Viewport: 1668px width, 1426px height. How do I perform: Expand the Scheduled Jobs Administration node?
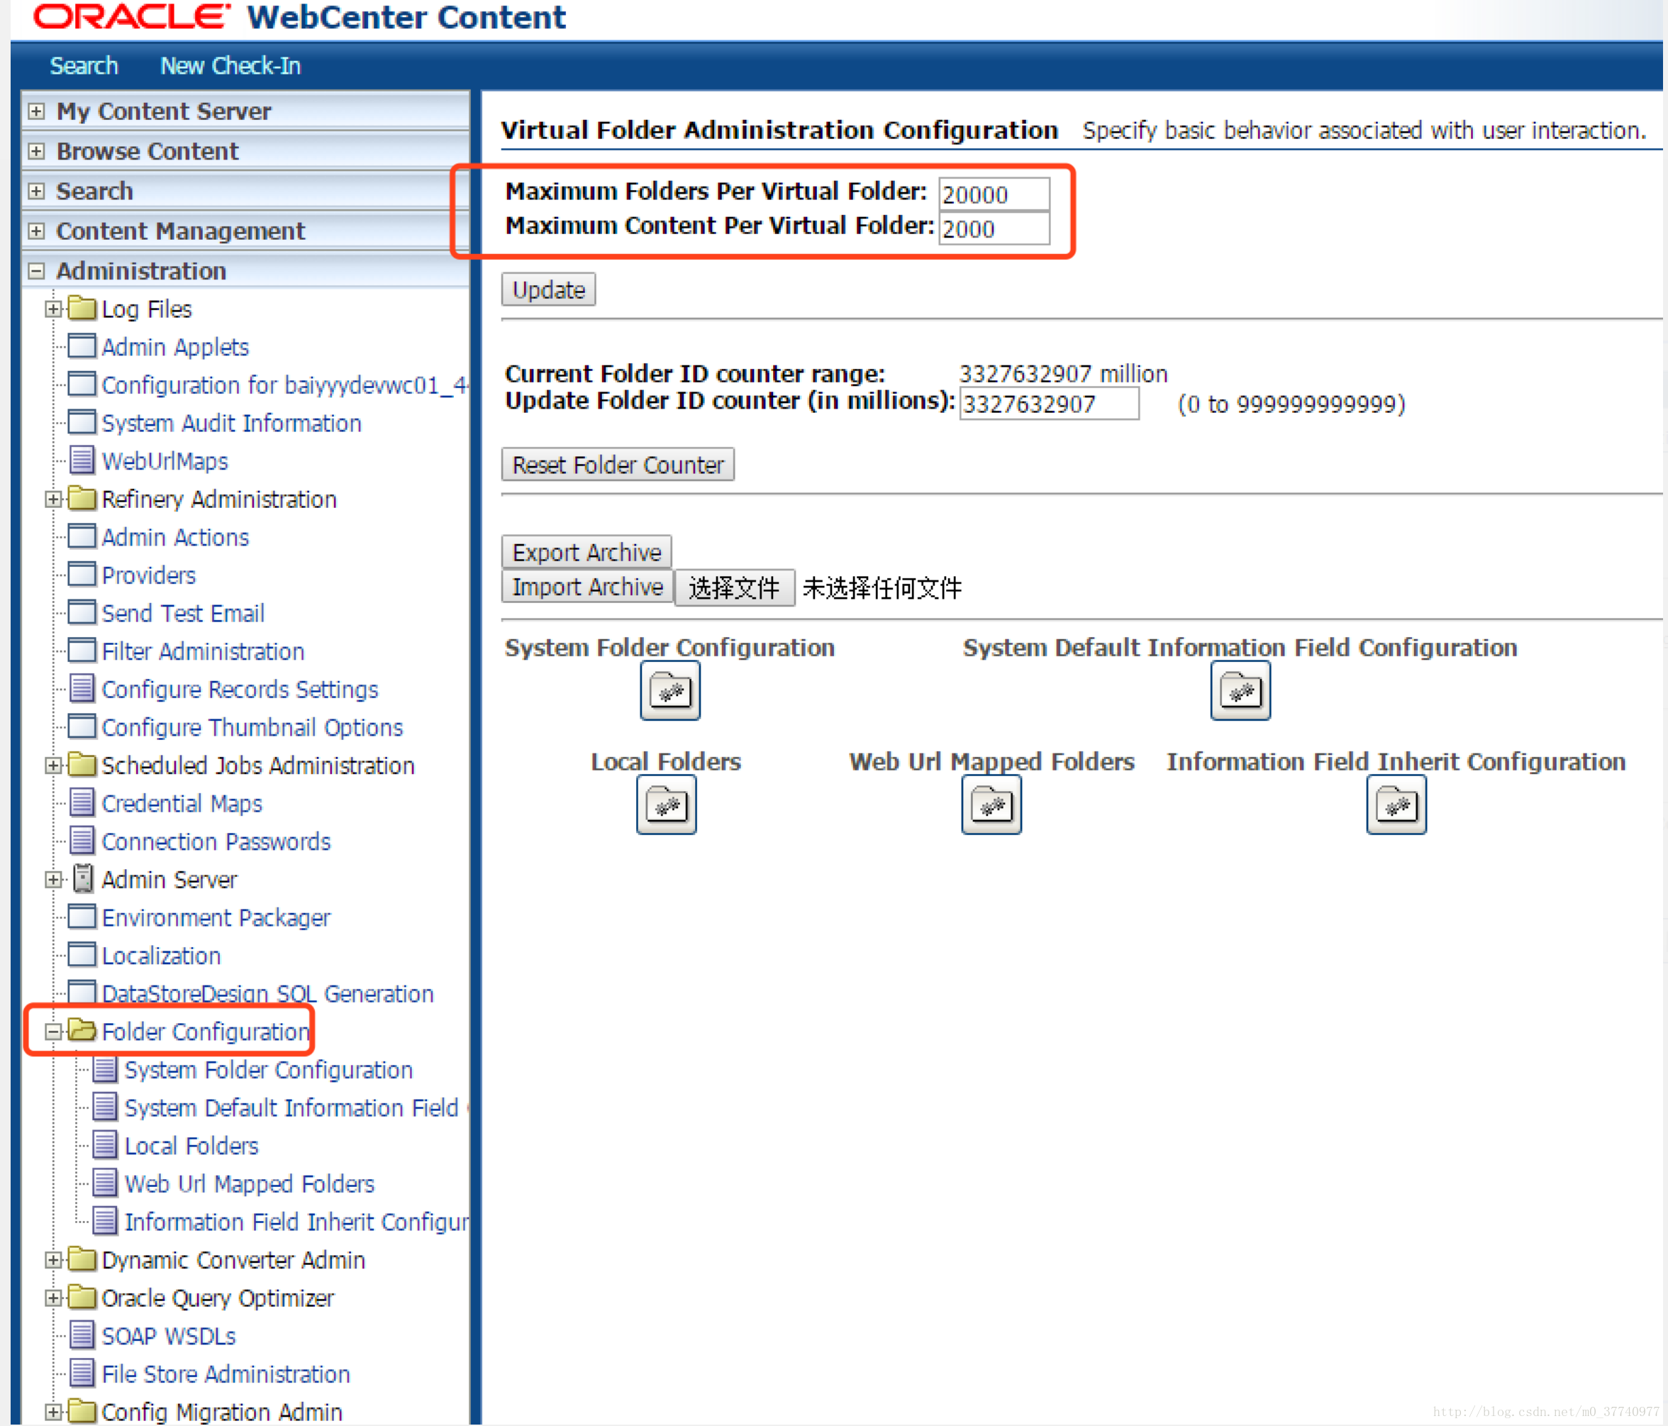point(53,765)
